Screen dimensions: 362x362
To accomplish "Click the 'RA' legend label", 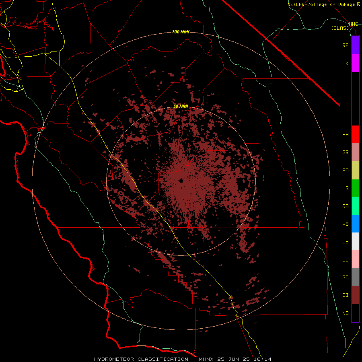I will click(x=345, y=206).
